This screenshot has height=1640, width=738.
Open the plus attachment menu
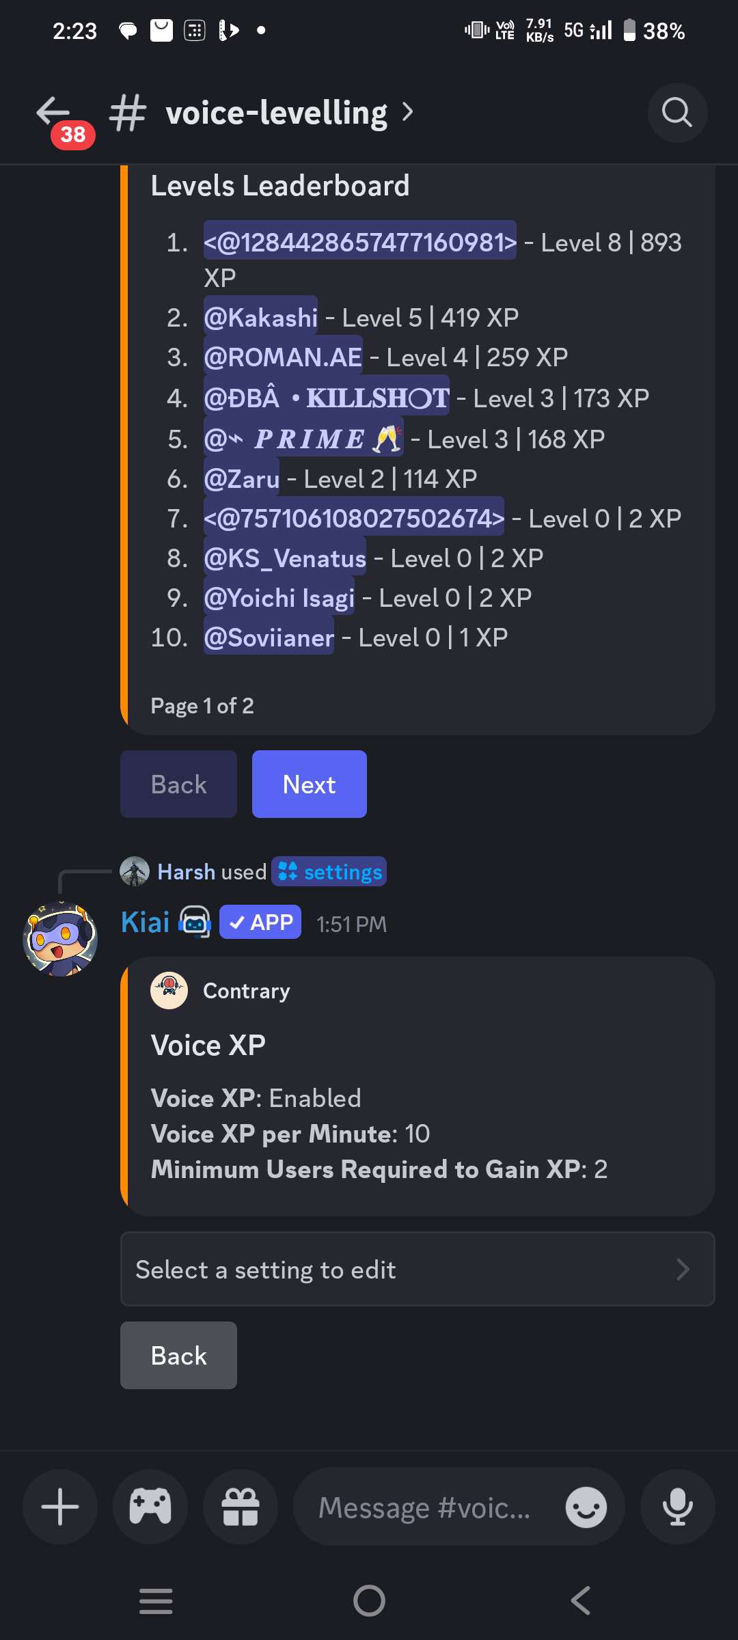pos(60,1507)
